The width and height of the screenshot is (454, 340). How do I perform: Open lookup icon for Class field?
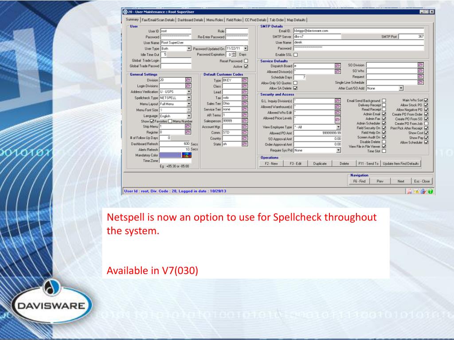click(245, 86)
